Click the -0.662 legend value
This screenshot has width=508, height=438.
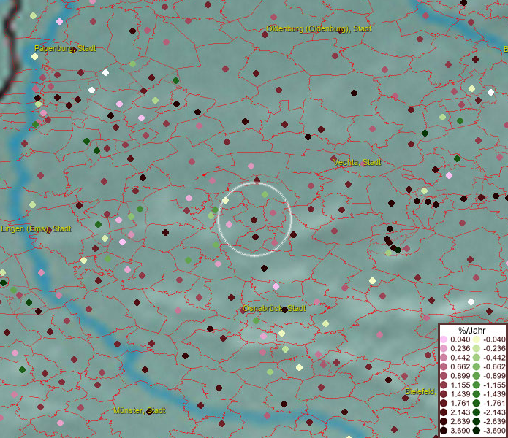(x=494, y=367)
